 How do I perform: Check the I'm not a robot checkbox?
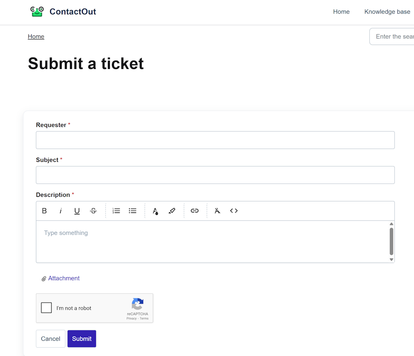(46, 307)
